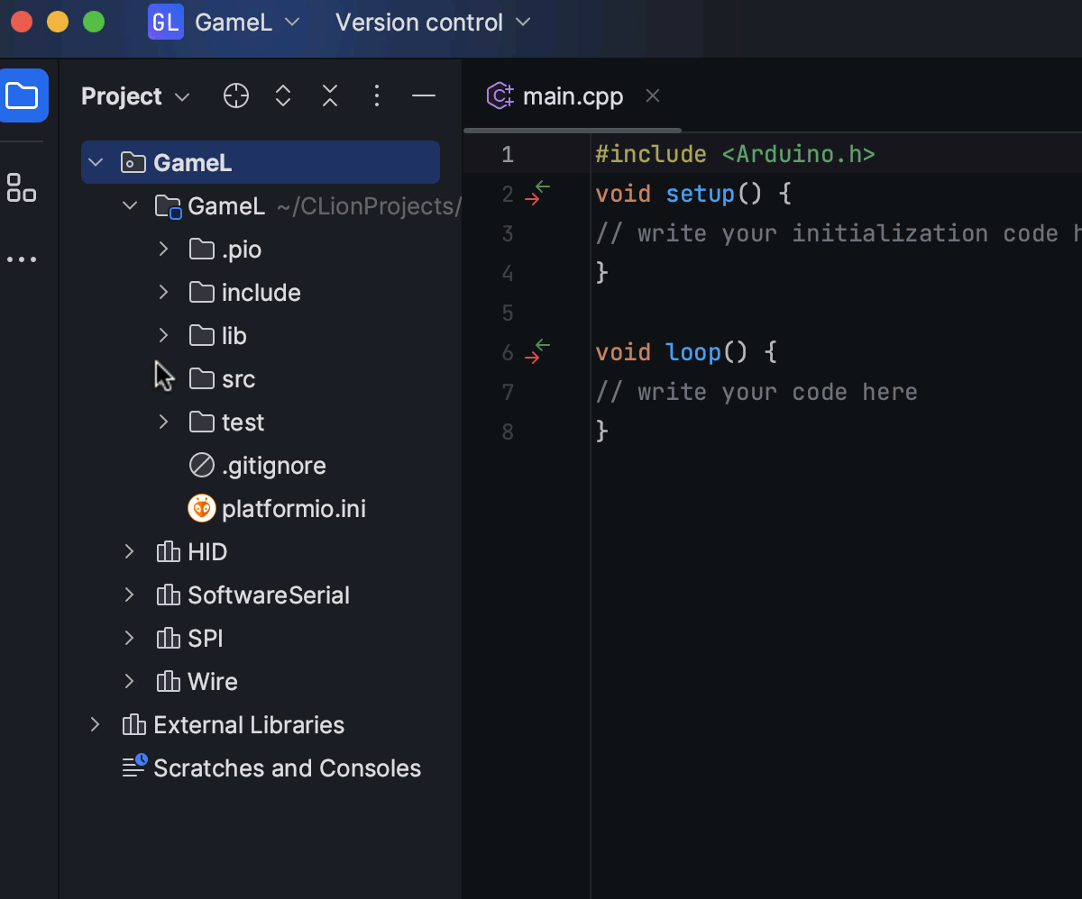Screen dimensions: 1082x899
Task: Expand the External Libraries node
Action: (x=96, y=725)
